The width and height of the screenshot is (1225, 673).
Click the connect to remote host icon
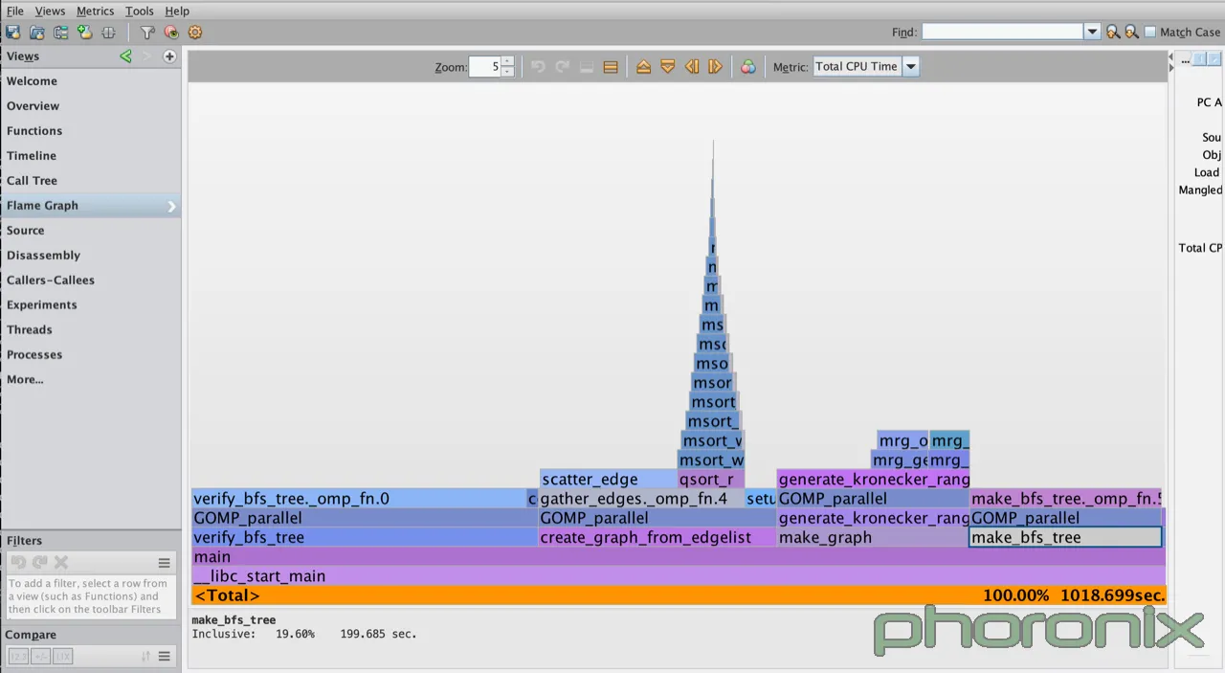point(108,33)
